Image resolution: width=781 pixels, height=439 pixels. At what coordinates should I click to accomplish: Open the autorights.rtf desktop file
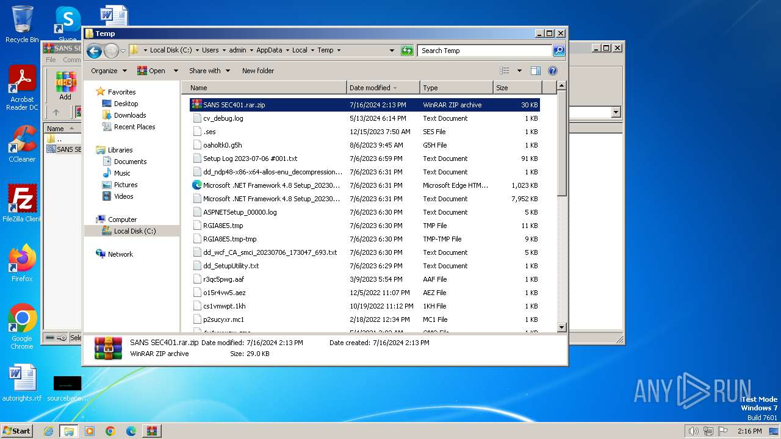pos(22,384)
